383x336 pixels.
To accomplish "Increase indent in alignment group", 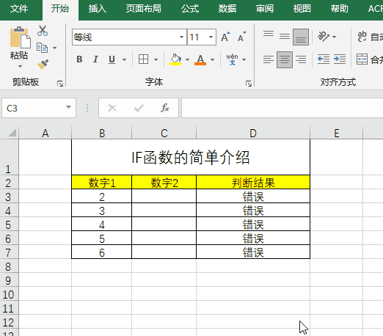I will click(x=340, y=59).
